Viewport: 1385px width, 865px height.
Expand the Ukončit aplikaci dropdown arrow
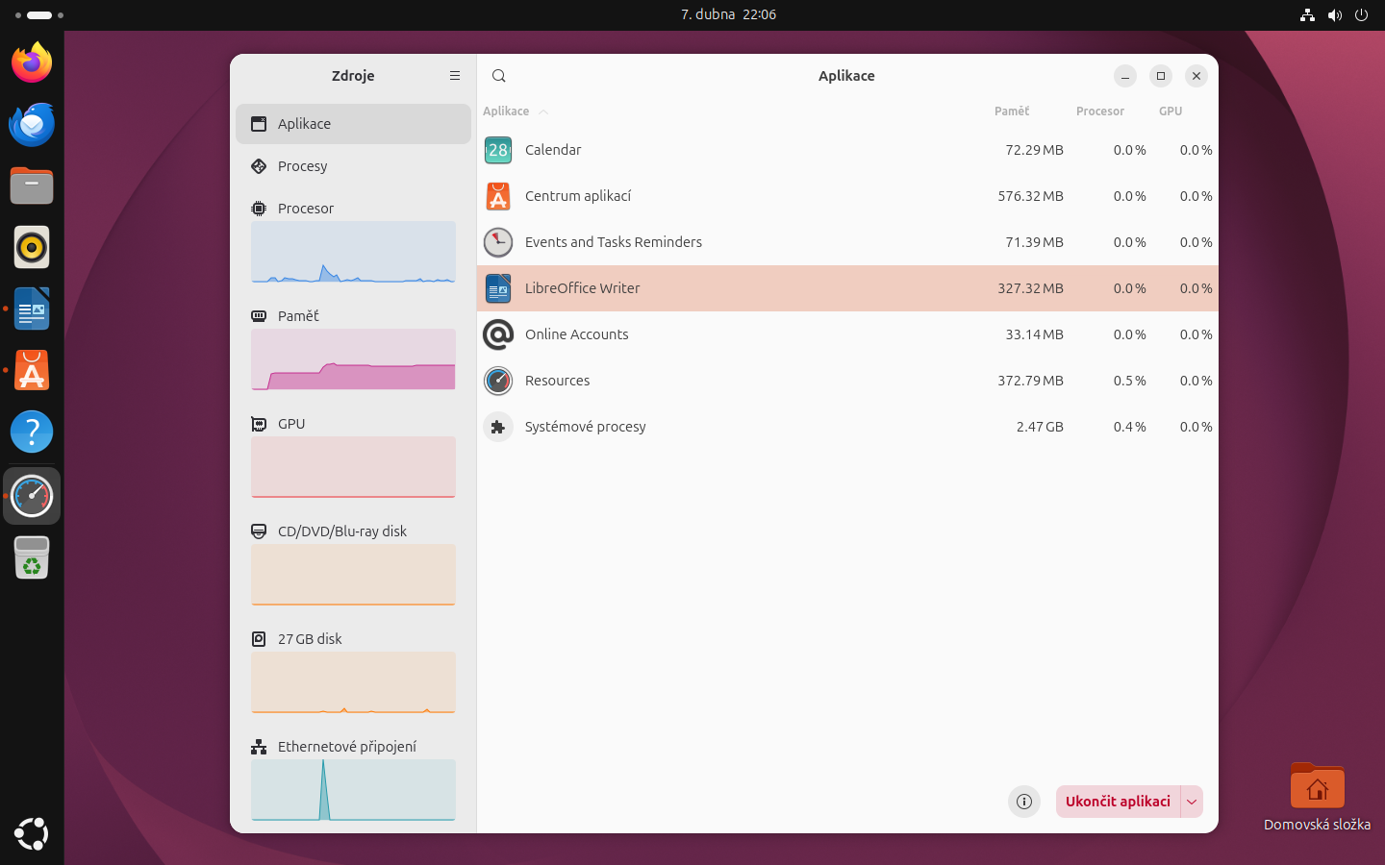(x=1192, y=802)
